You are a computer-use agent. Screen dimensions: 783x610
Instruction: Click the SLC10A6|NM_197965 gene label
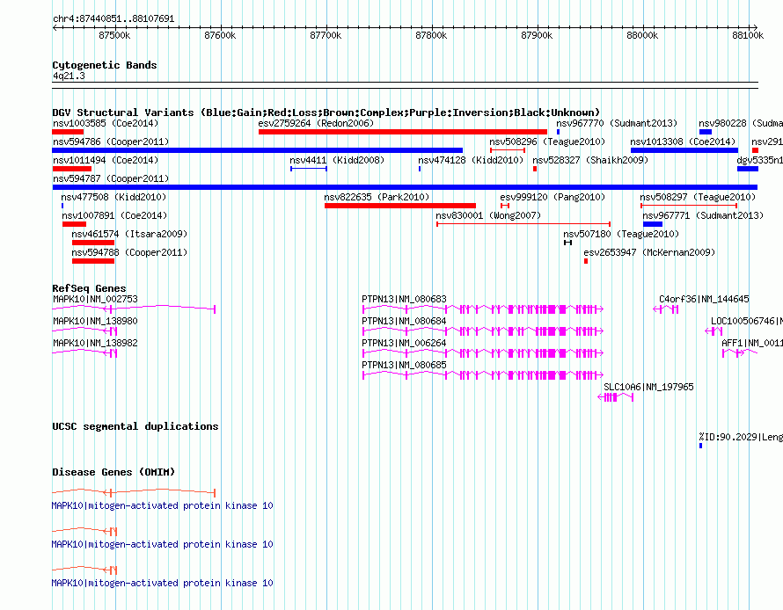pyautogui.click(x=648, y=387)
